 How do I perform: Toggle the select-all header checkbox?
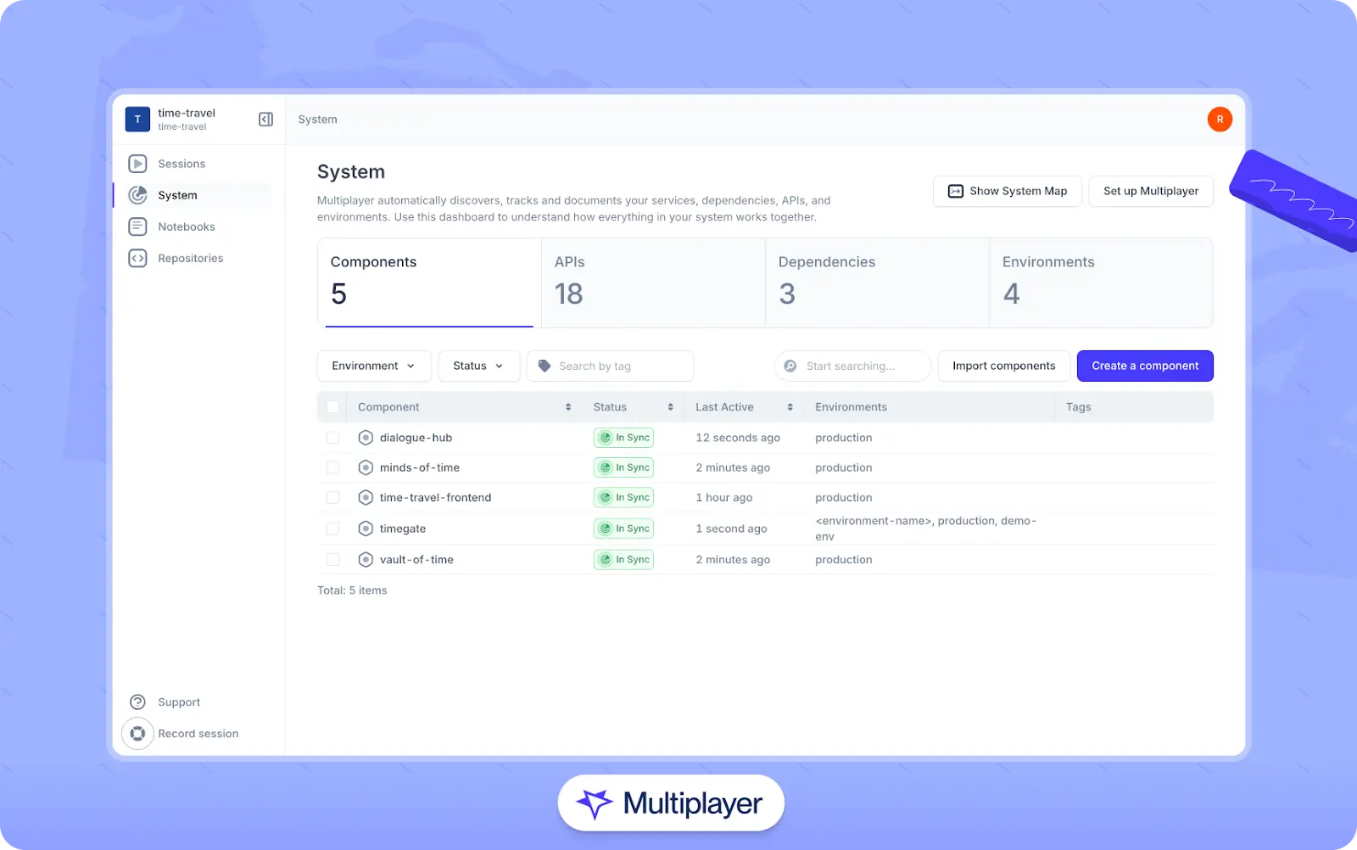click(x=332, y=407)
